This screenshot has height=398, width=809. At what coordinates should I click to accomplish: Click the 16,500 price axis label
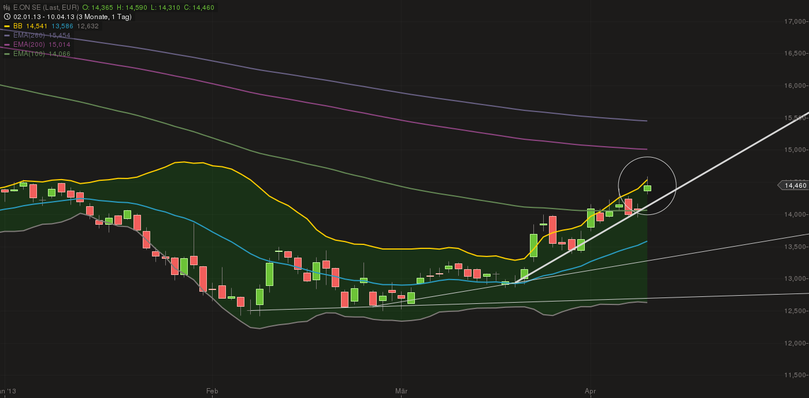[x=795, y=54]
